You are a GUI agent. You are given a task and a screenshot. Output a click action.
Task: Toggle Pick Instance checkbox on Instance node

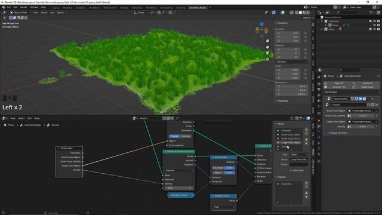pyautogui.click(x=258, y=168)
